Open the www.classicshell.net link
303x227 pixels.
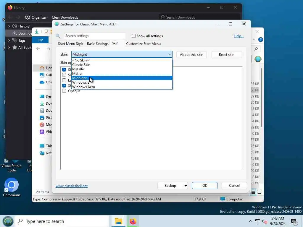click(72, 186)
